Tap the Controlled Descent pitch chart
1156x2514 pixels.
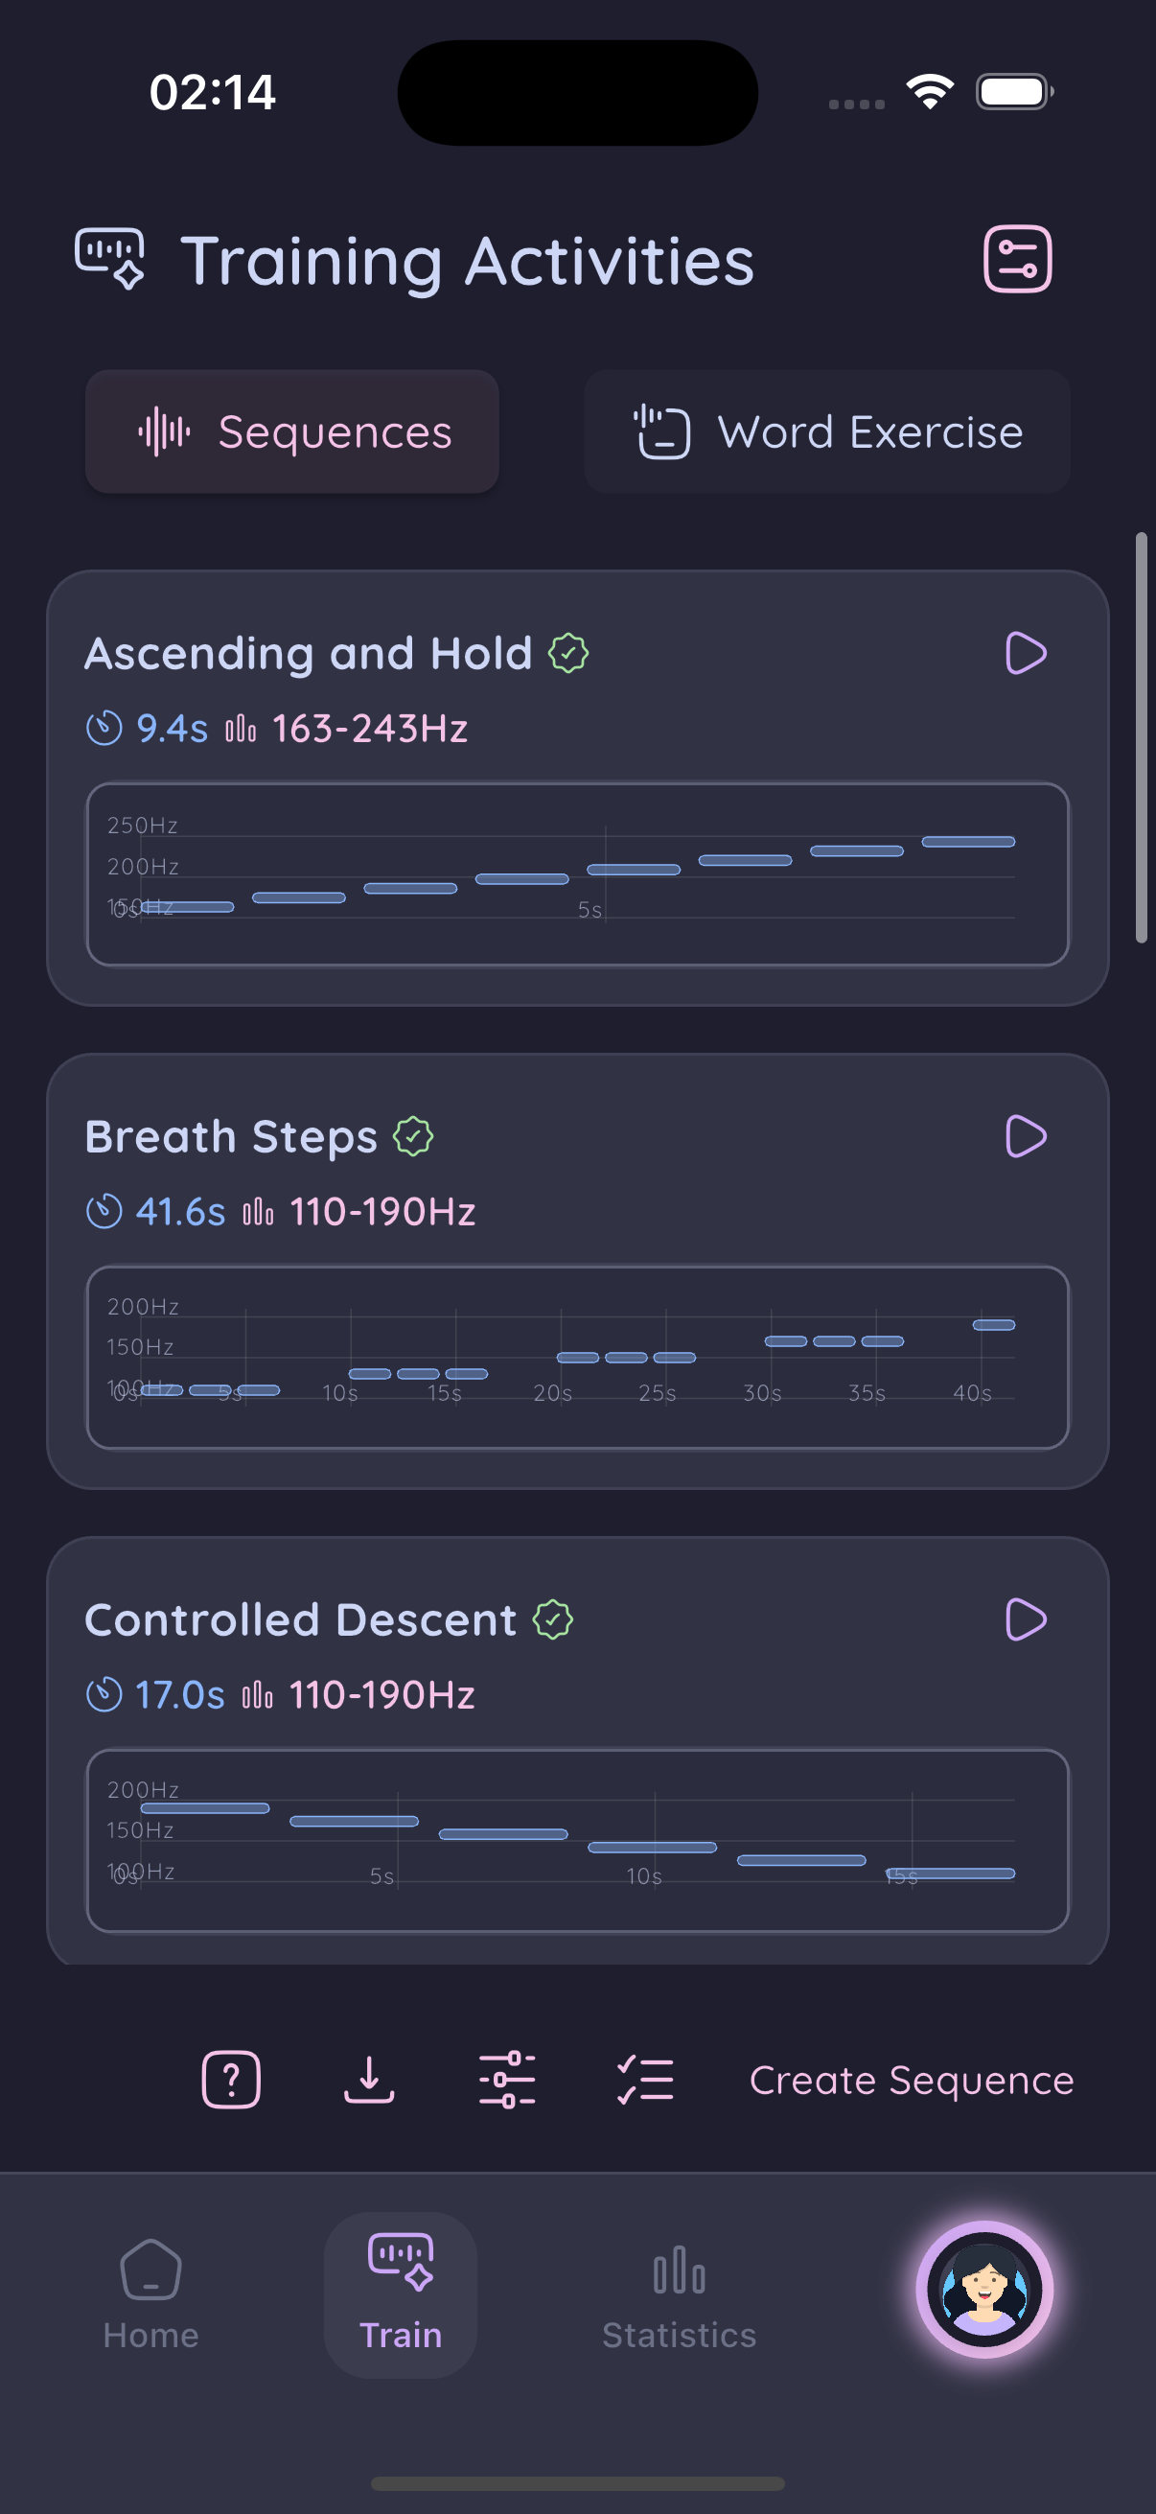pyautogui.click(x=577, y=1841)
